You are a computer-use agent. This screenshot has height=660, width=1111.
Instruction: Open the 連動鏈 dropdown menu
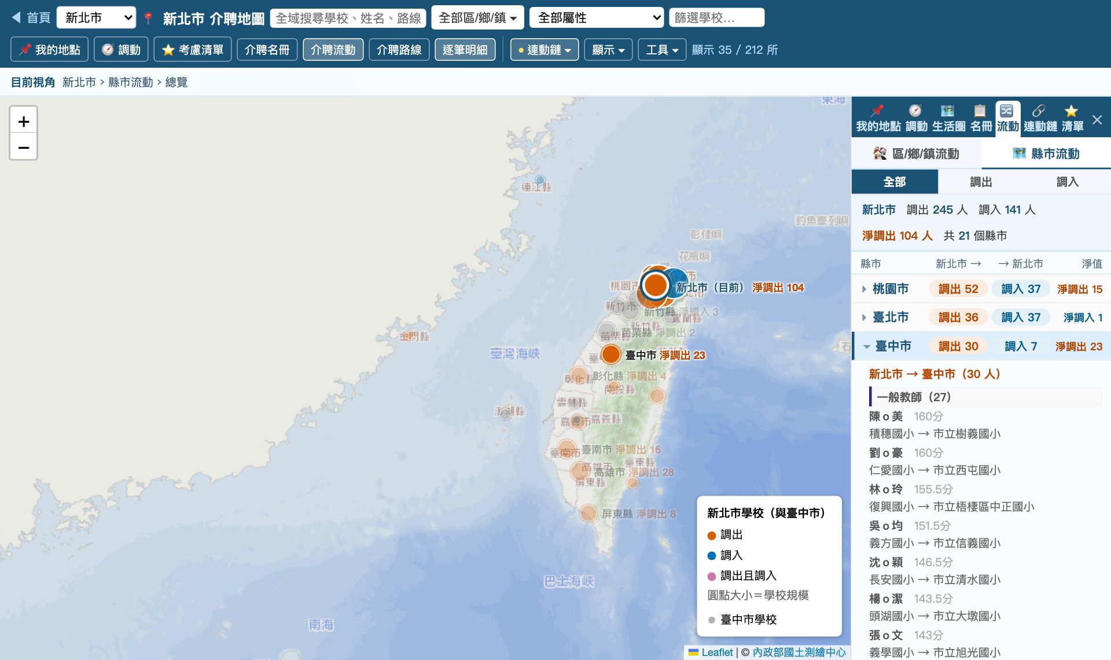pos(545,50)
